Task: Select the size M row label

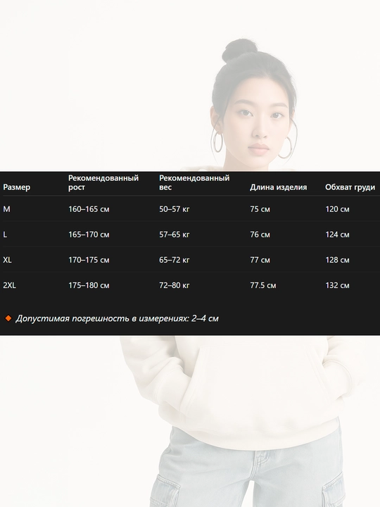Action: pyautogui.click(x=6, y=209)
